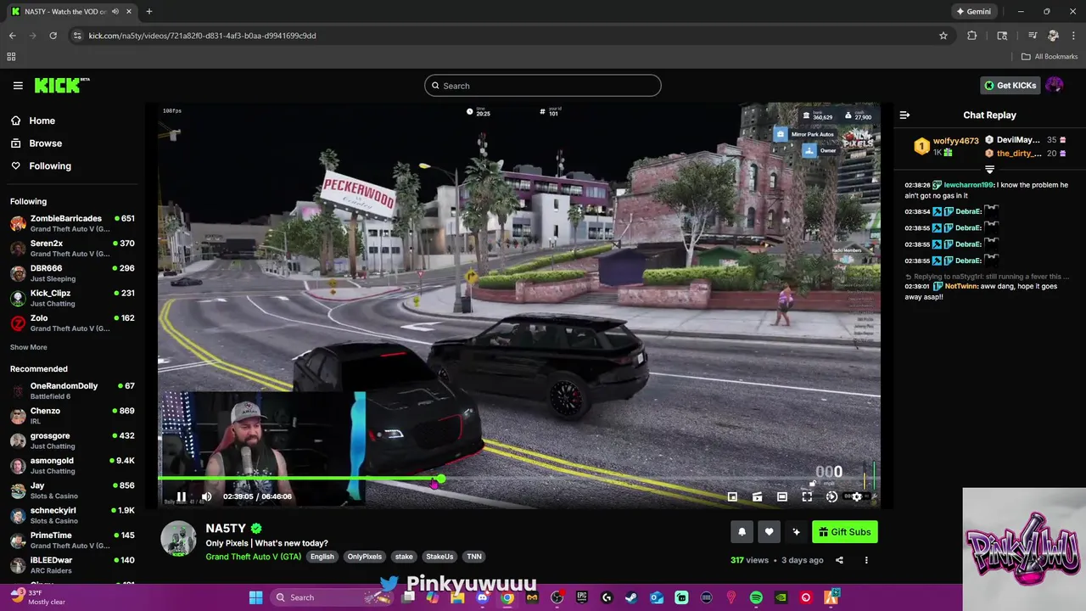This screenshot has height=611, width=1086.
Task: Open video player settings gear
Action: point(857,496)
